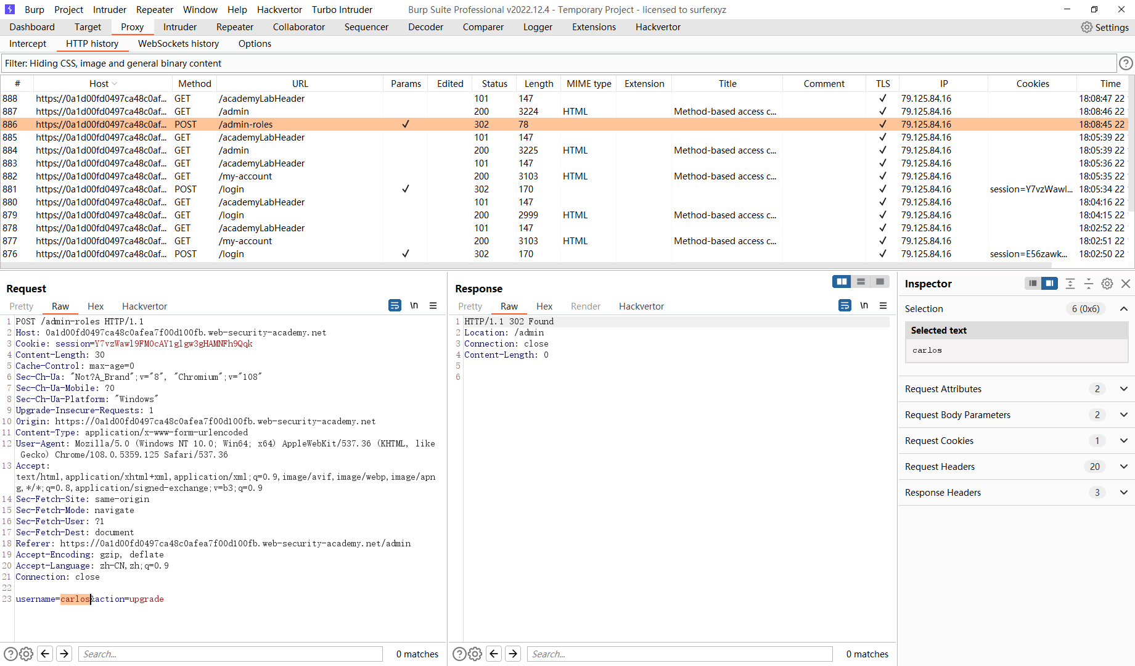Open the Collaborator tool tab
Screen dimensions: 1135x666
click(299, 27)
